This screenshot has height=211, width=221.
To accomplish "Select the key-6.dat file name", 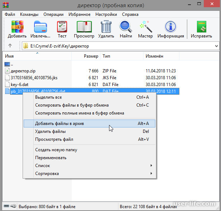I will pyautogui.click(x=20, y=85).
